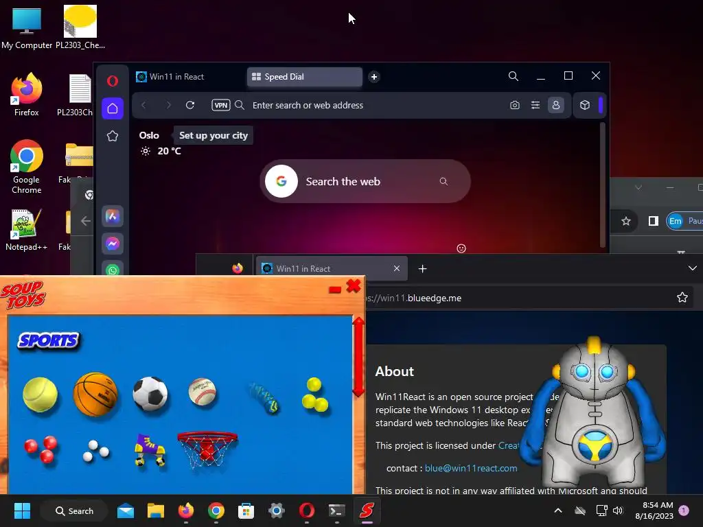Open My Computer desktop icon
The image size is (703, 527).
(x=27, y=27)
